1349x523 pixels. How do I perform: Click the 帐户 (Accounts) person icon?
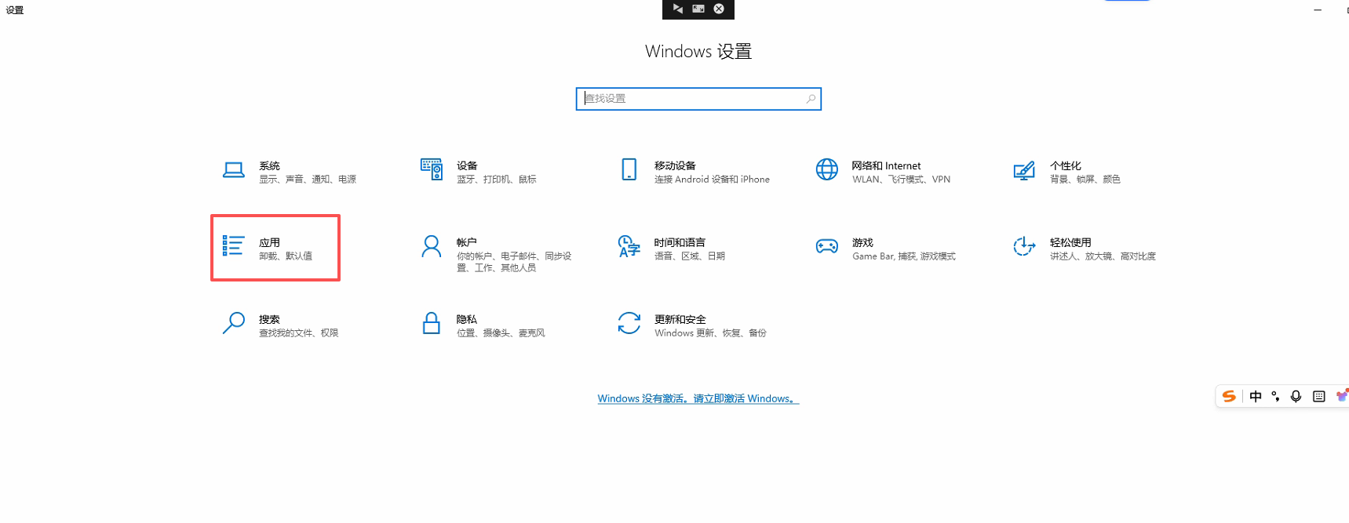click(x=432, y=246)
